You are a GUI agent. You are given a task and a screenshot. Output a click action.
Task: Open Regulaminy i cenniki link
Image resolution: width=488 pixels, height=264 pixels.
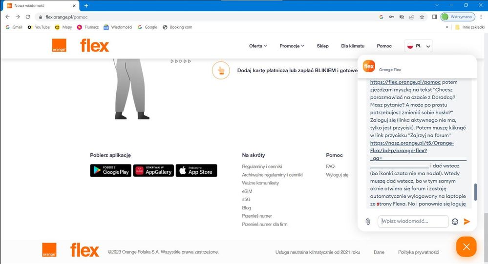coord(263,166)
